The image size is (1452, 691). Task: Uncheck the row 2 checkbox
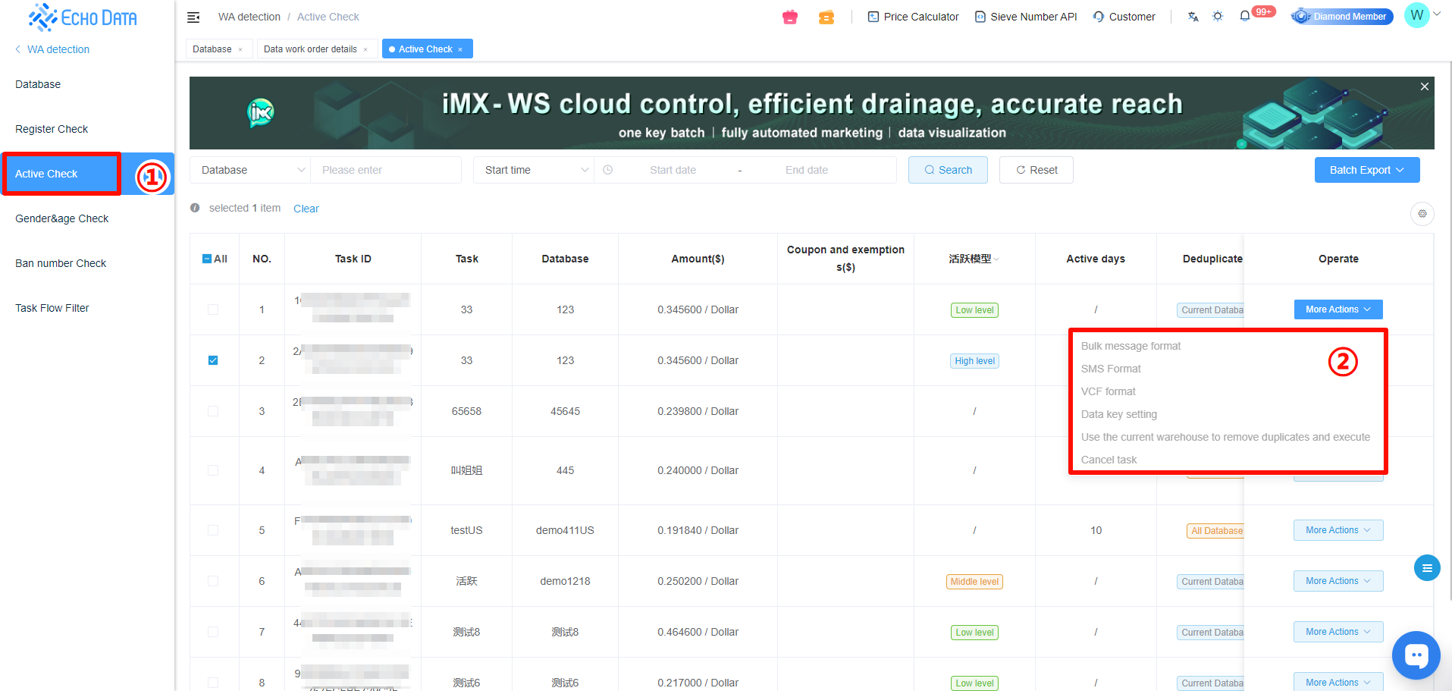[x=213, y=360]
